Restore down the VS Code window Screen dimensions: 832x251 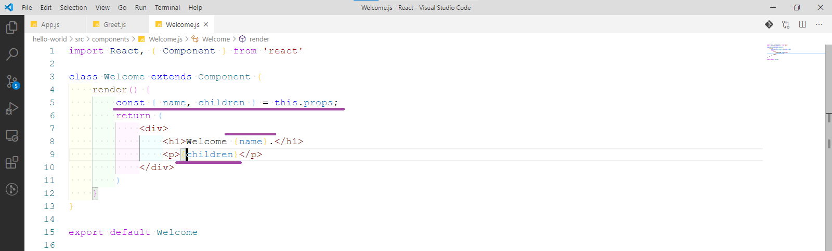(x=797, y=7)
